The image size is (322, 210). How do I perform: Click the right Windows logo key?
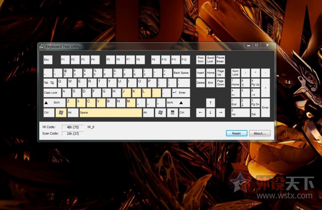[160, 113]
